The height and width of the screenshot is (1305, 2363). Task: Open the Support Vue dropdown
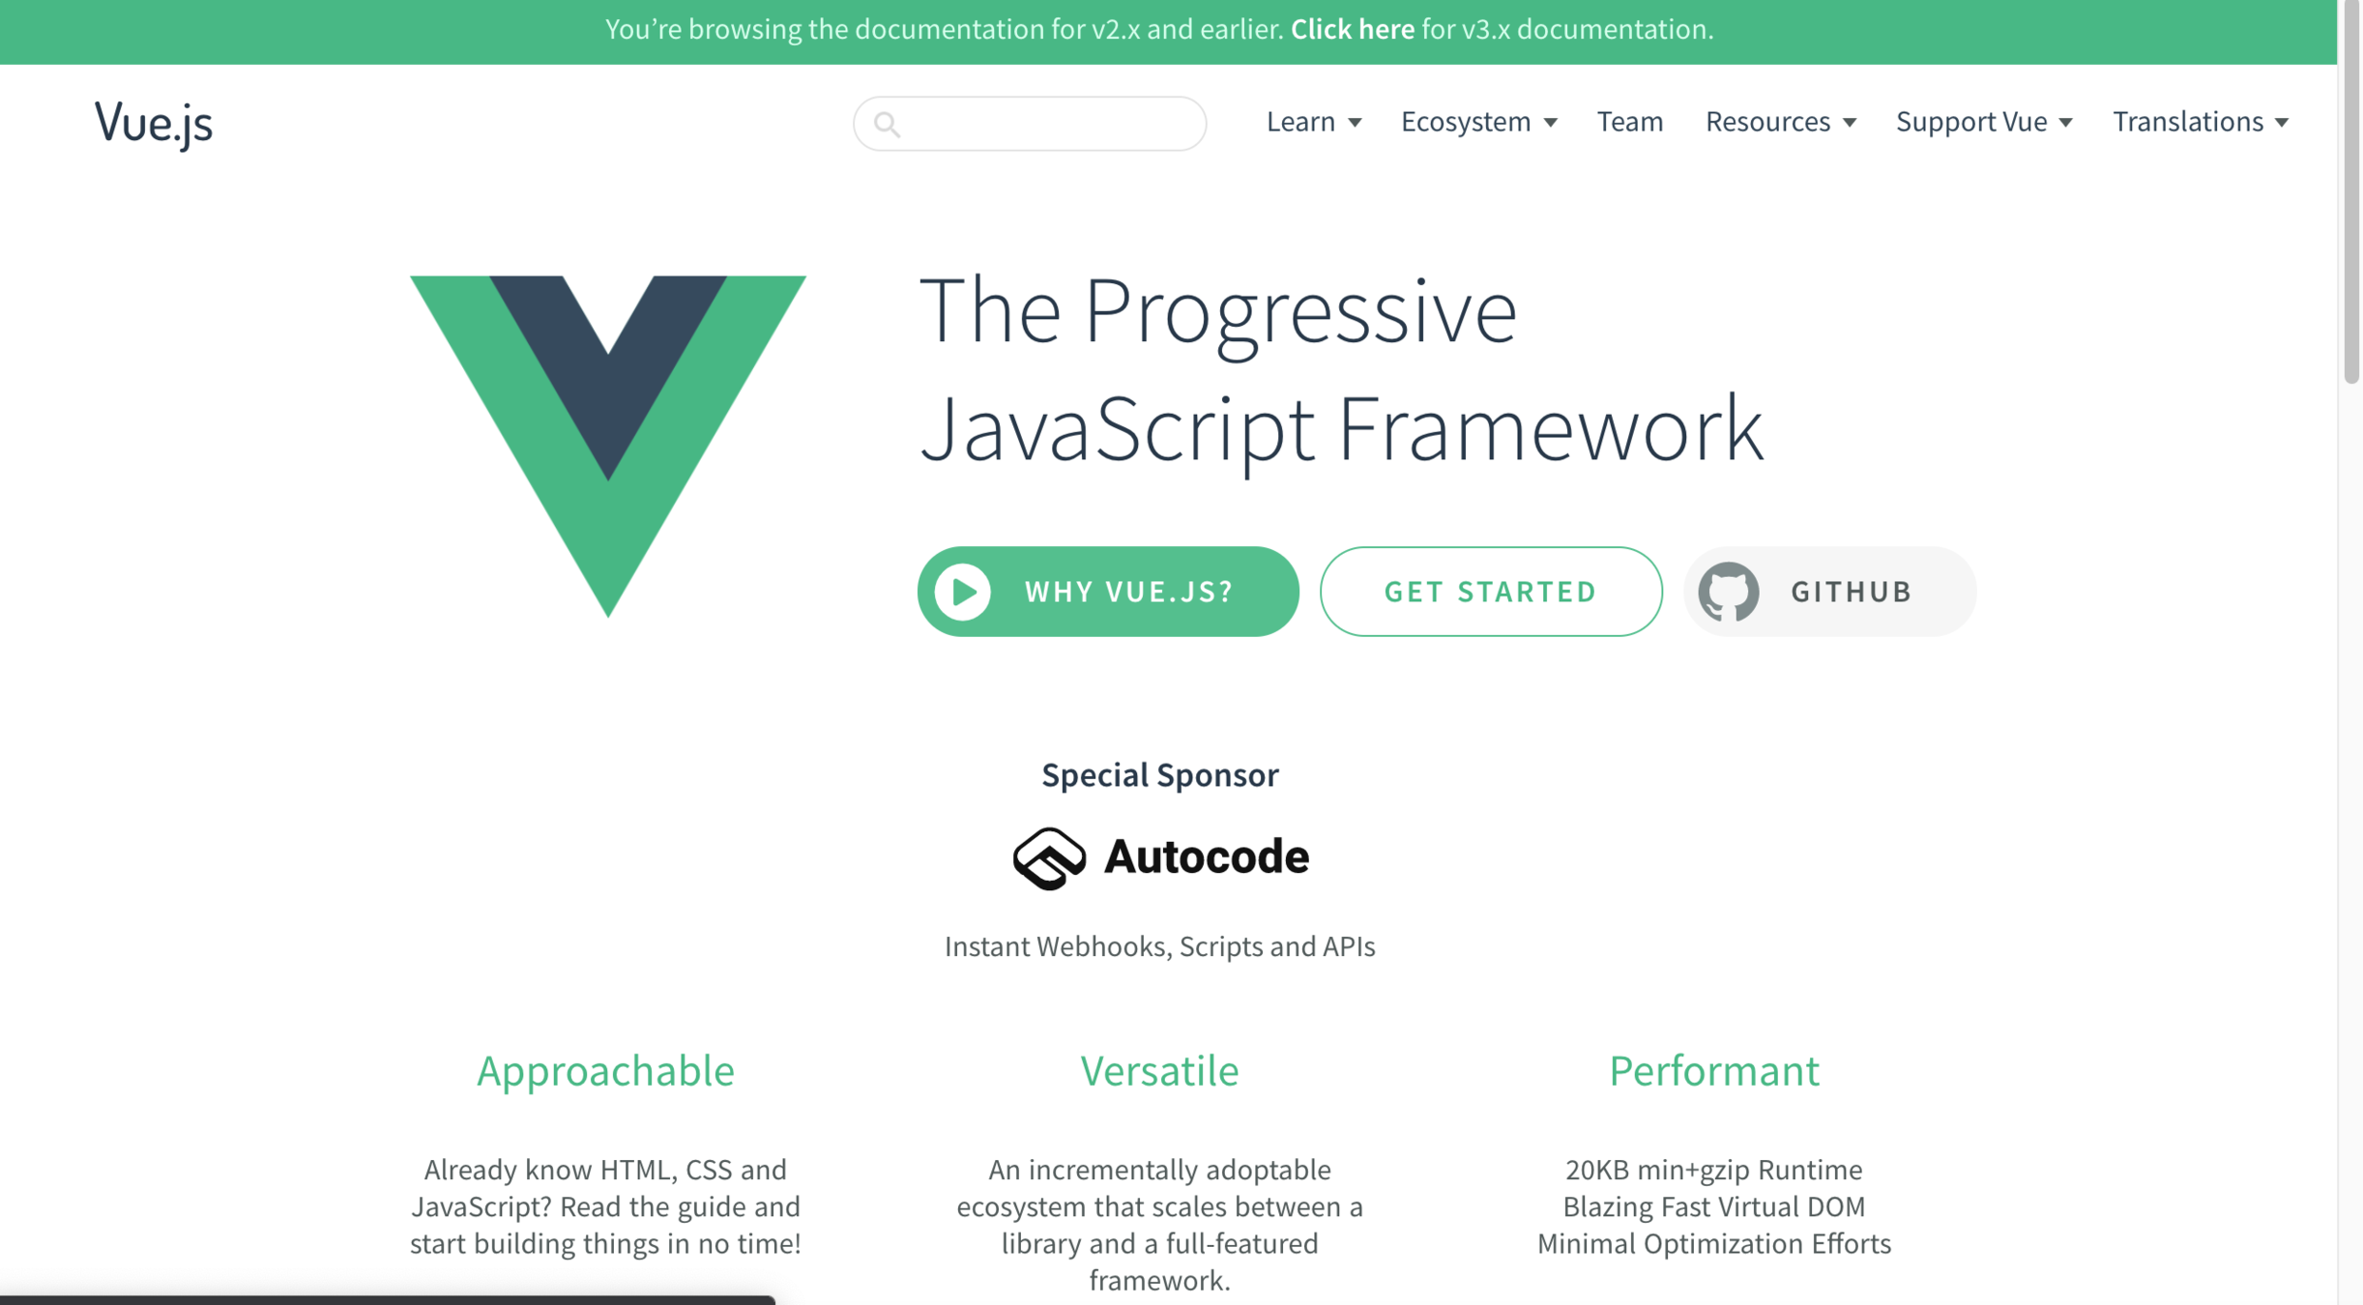(1983, 122)
